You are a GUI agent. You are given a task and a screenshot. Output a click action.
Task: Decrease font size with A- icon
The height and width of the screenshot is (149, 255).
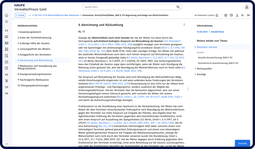(243, 15)
